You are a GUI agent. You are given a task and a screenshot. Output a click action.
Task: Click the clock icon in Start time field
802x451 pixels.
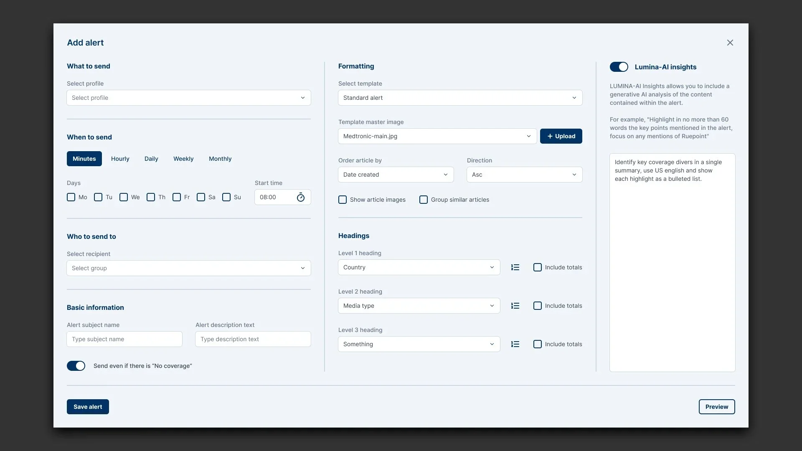[301, 198]
